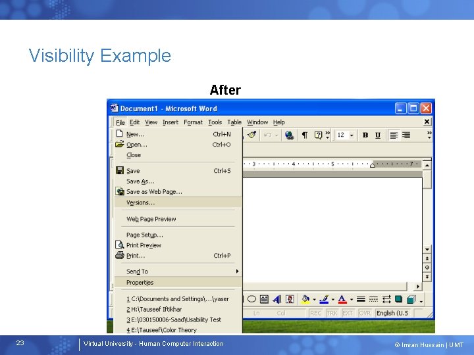Toggle Underline formatting
Image resolution: width=474 pixels, height=355 pixels.
[378, 135]
